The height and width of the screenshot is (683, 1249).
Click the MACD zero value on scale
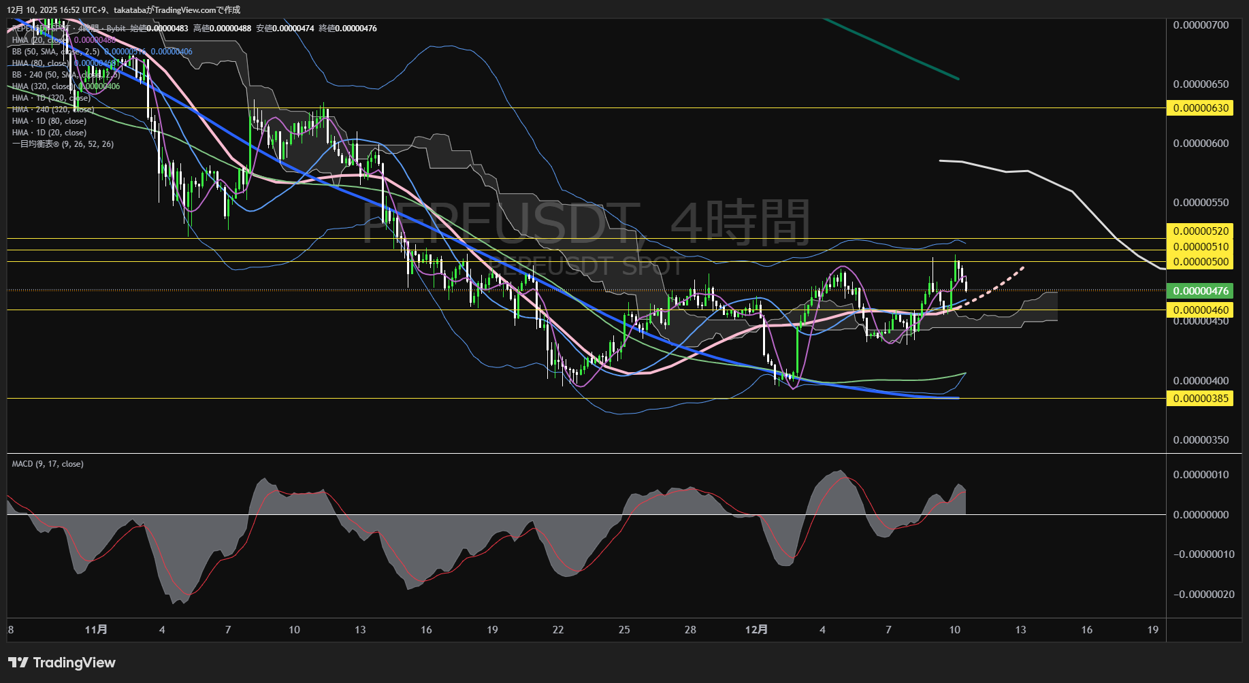1201,515
